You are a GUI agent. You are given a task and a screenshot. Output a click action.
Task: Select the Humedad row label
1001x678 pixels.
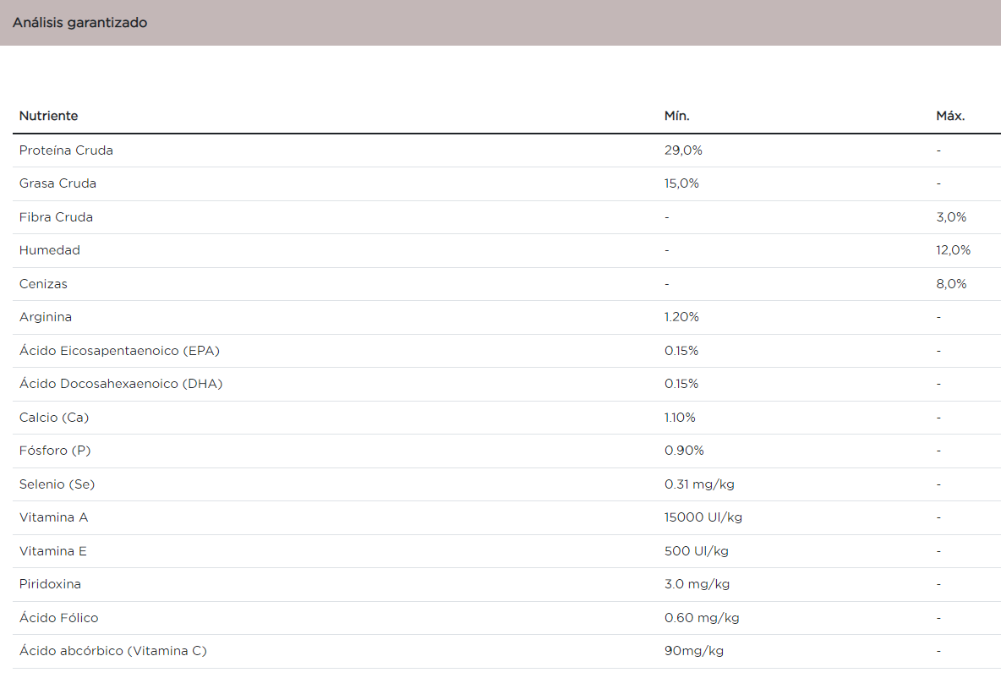[50, 250]
